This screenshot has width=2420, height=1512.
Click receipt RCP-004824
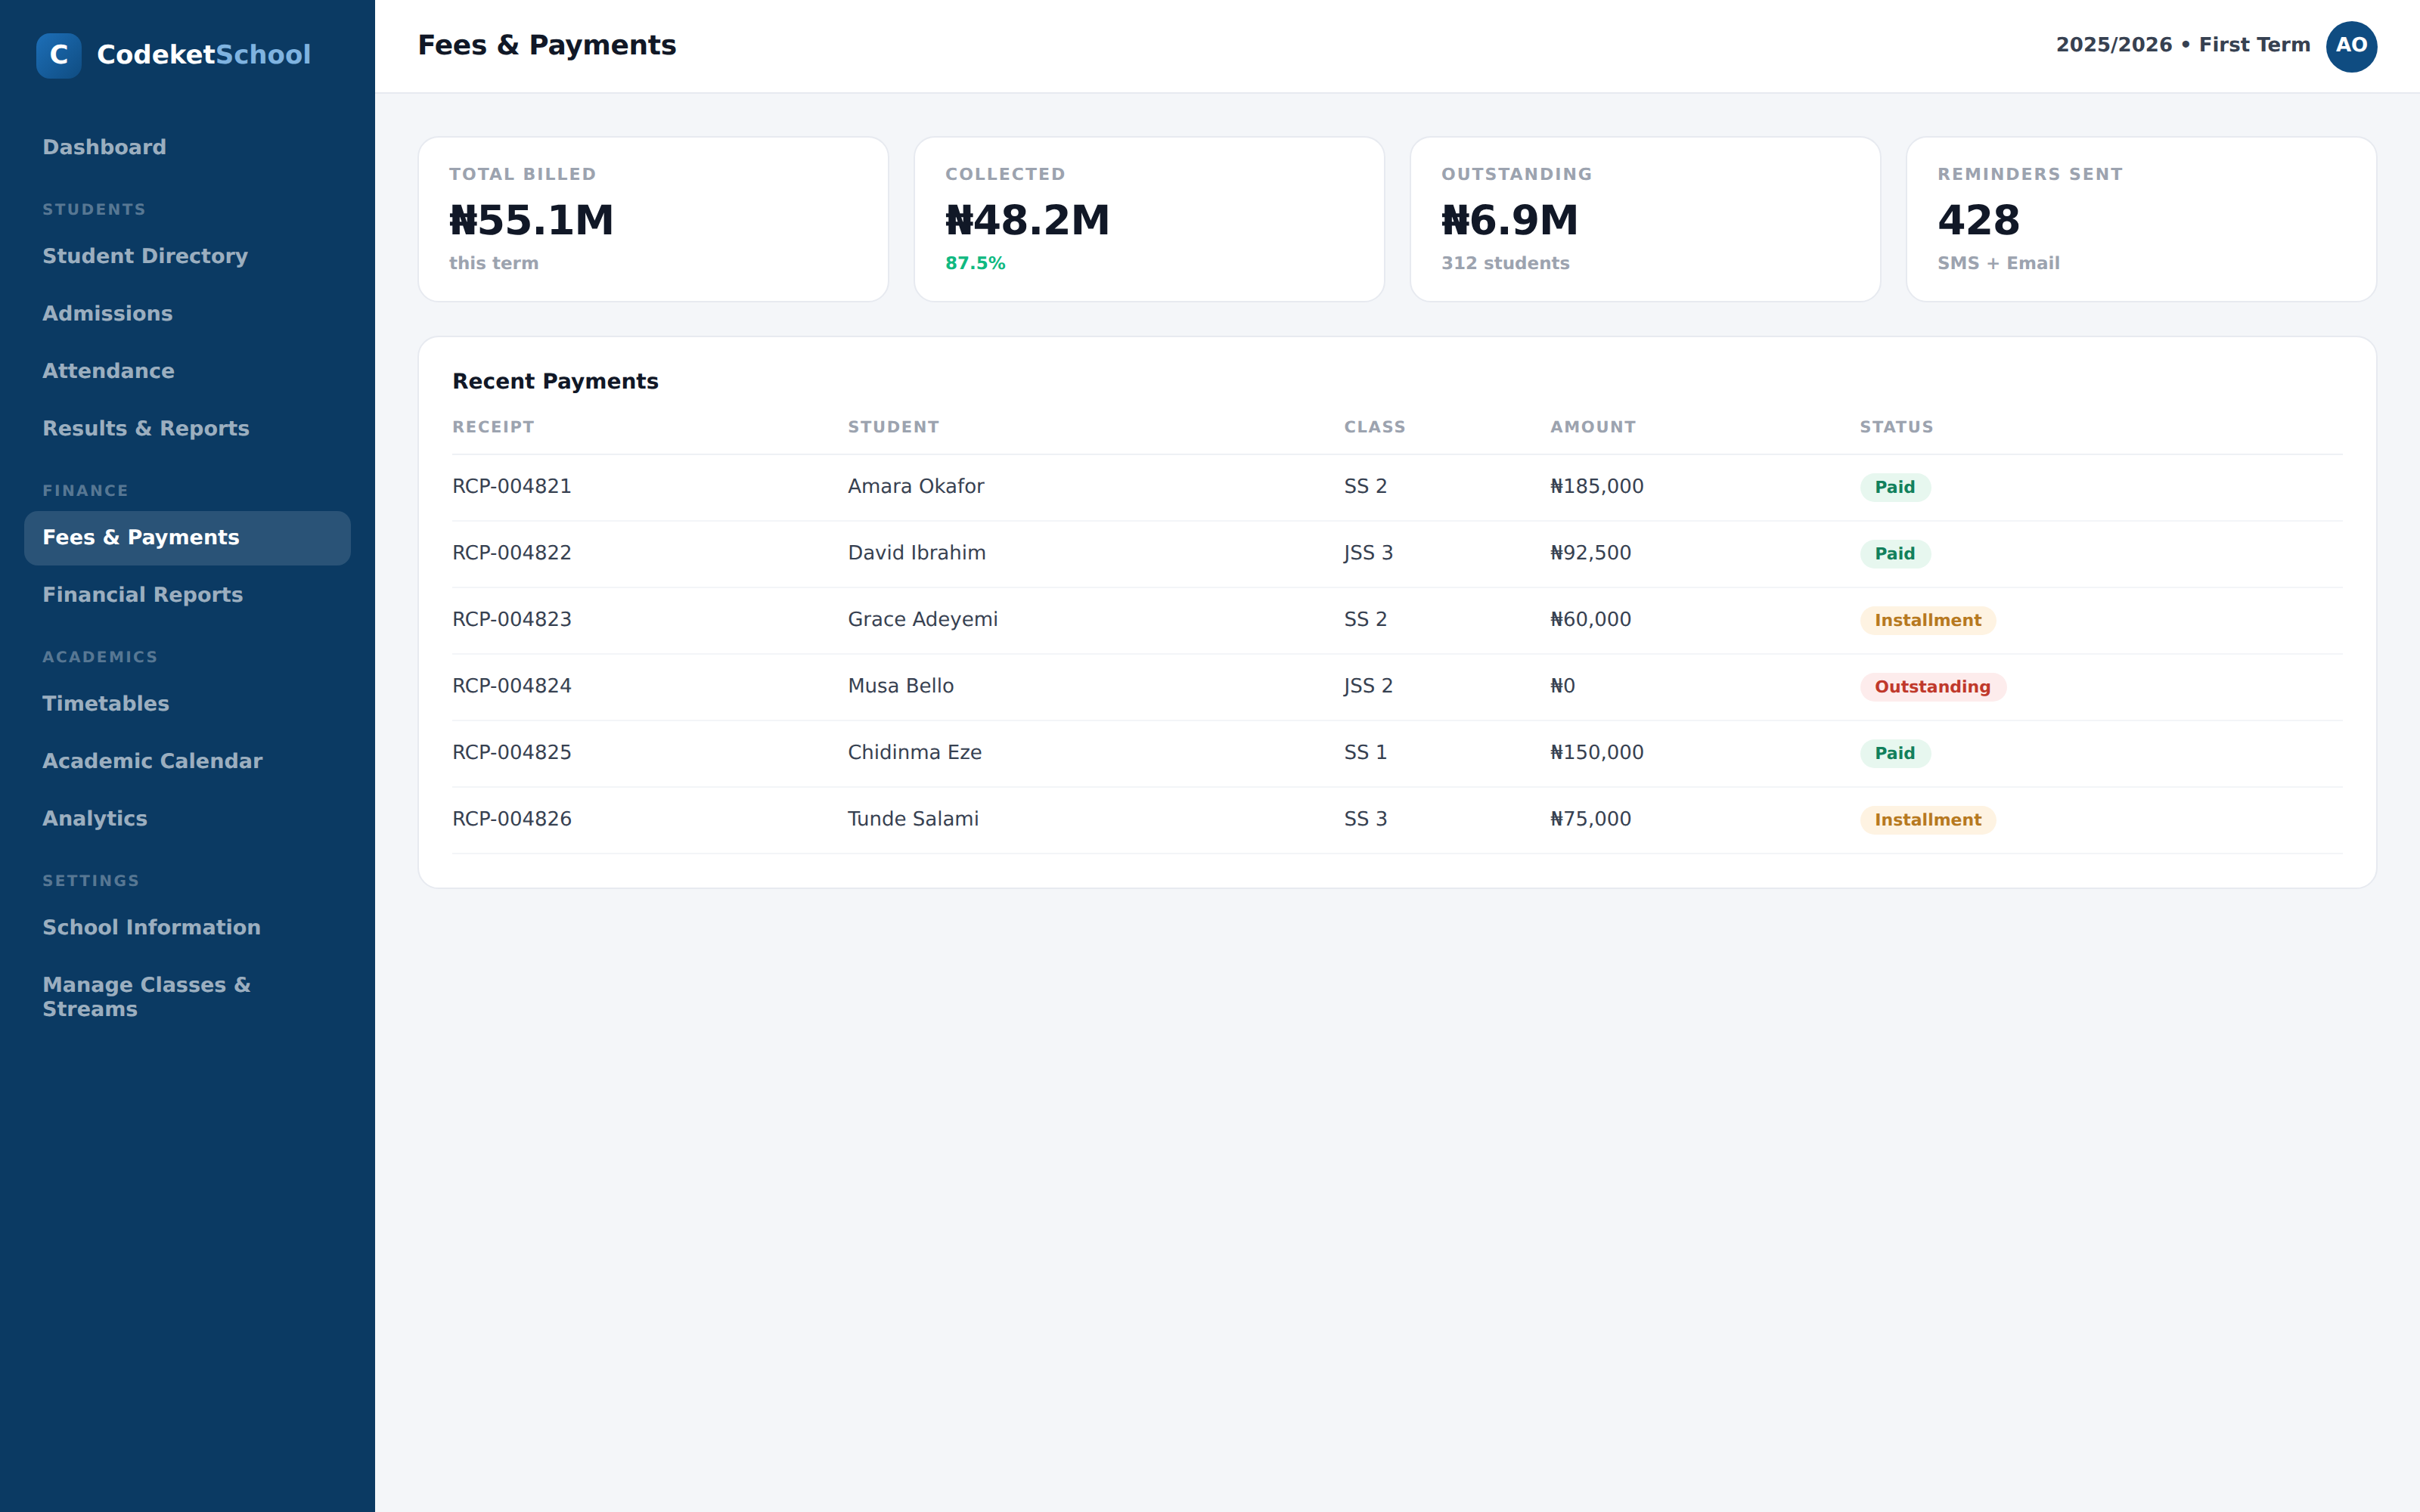(512, 686)
